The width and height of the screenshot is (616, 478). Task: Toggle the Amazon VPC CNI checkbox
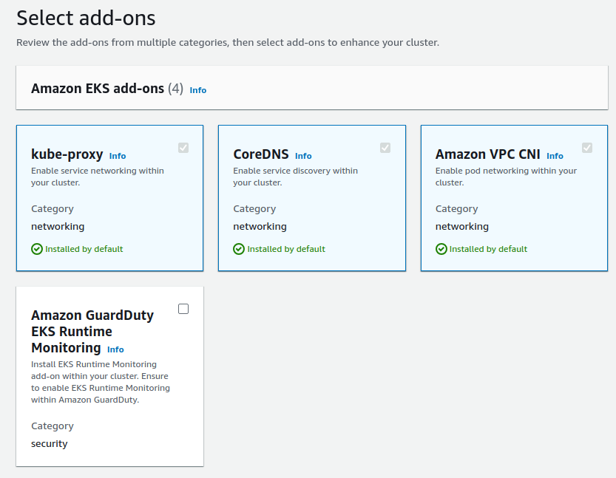pyautogui.click(x=587, y=148)
